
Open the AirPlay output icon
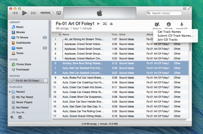click(59, 13)
